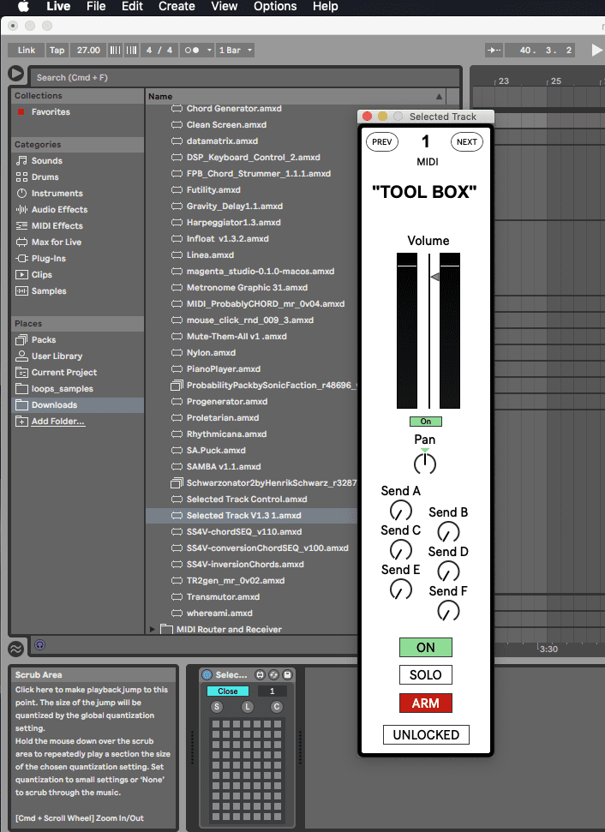Select Chord Generator.amxd in browser

click(x=233, y=109)
